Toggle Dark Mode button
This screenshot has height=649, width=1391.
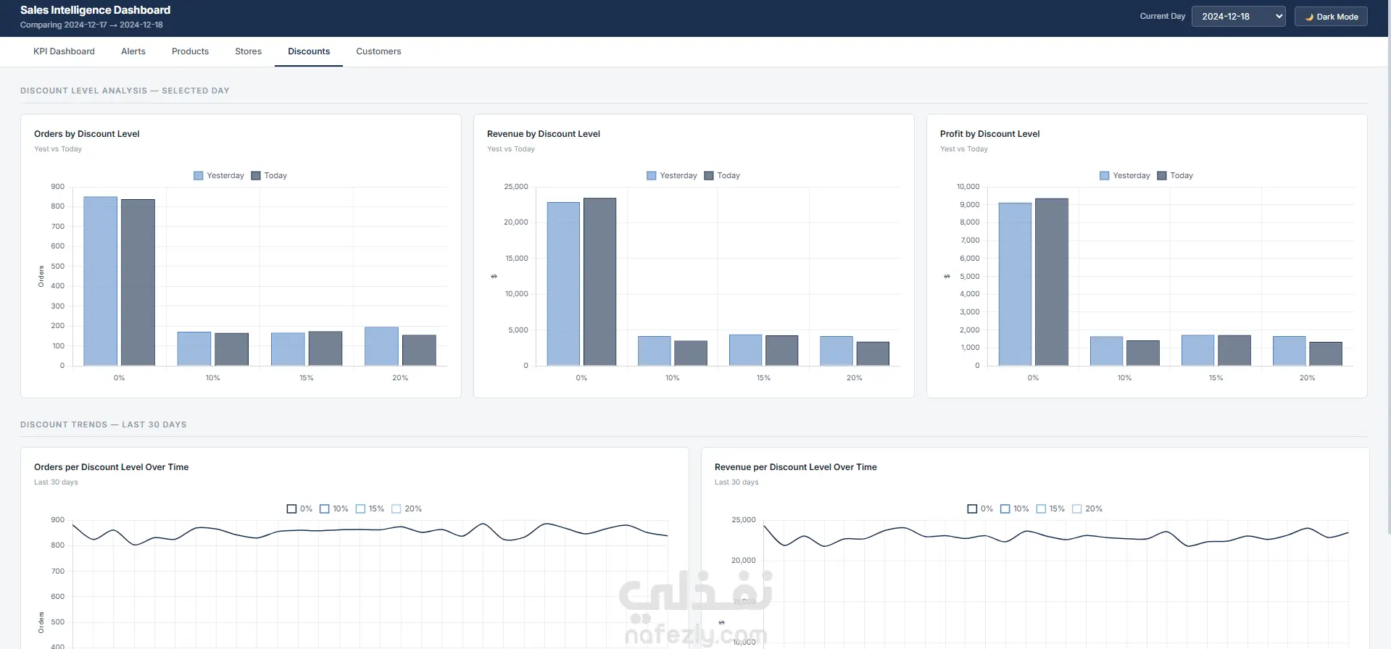[x=1331, y=17]
